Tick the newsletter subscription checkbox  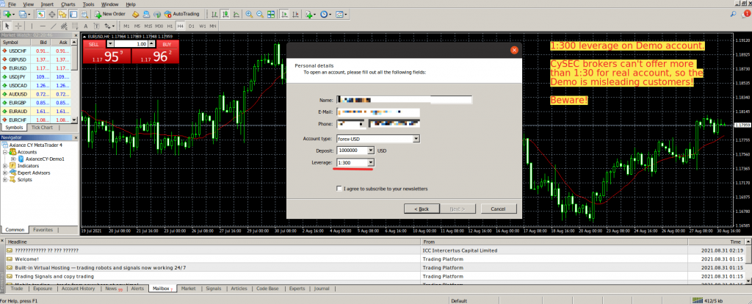click(x=339, y=189)
